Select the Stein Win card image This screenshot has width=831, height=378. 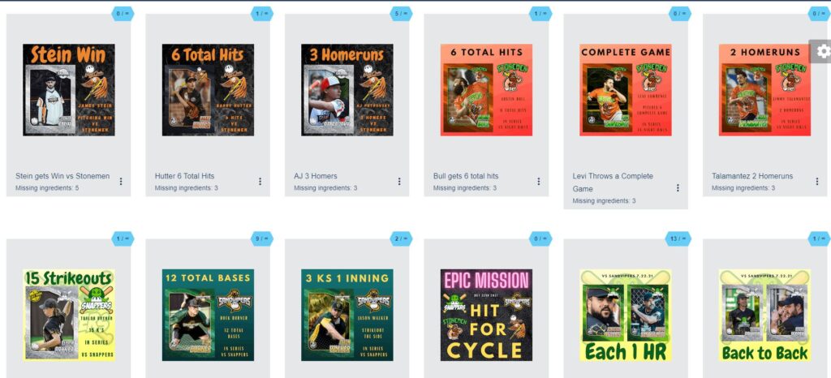point(69,90)
